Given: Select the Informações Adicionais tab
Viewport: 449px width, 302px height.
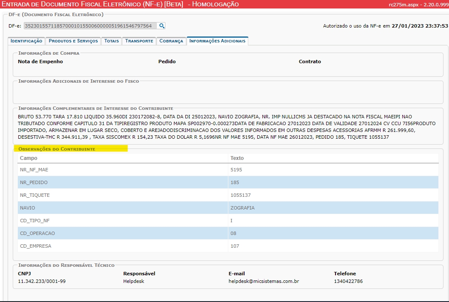Looking at the screenshot, I should pos(217,41).
